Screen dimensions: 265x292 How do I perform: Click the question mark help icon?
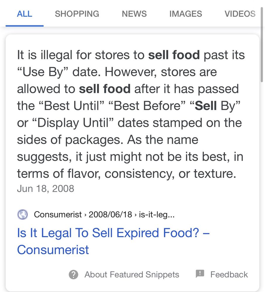point(73,274)
